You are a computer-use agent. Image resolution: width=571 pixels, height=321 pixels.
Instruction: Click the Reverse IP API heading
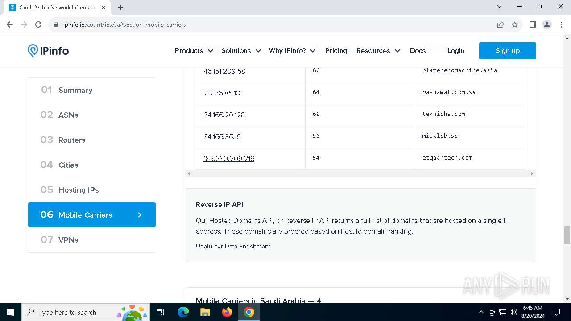coord(219,205)
